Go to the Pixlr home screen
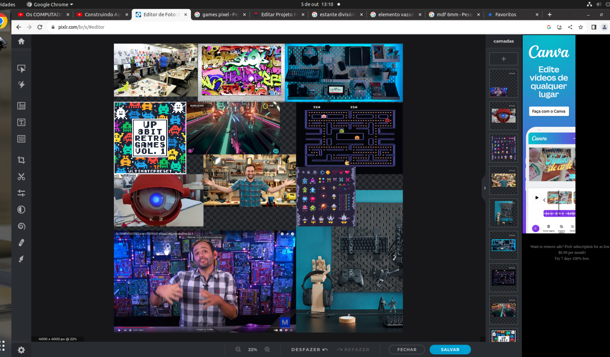Viewport: 610px width, 357px height. 21,41
